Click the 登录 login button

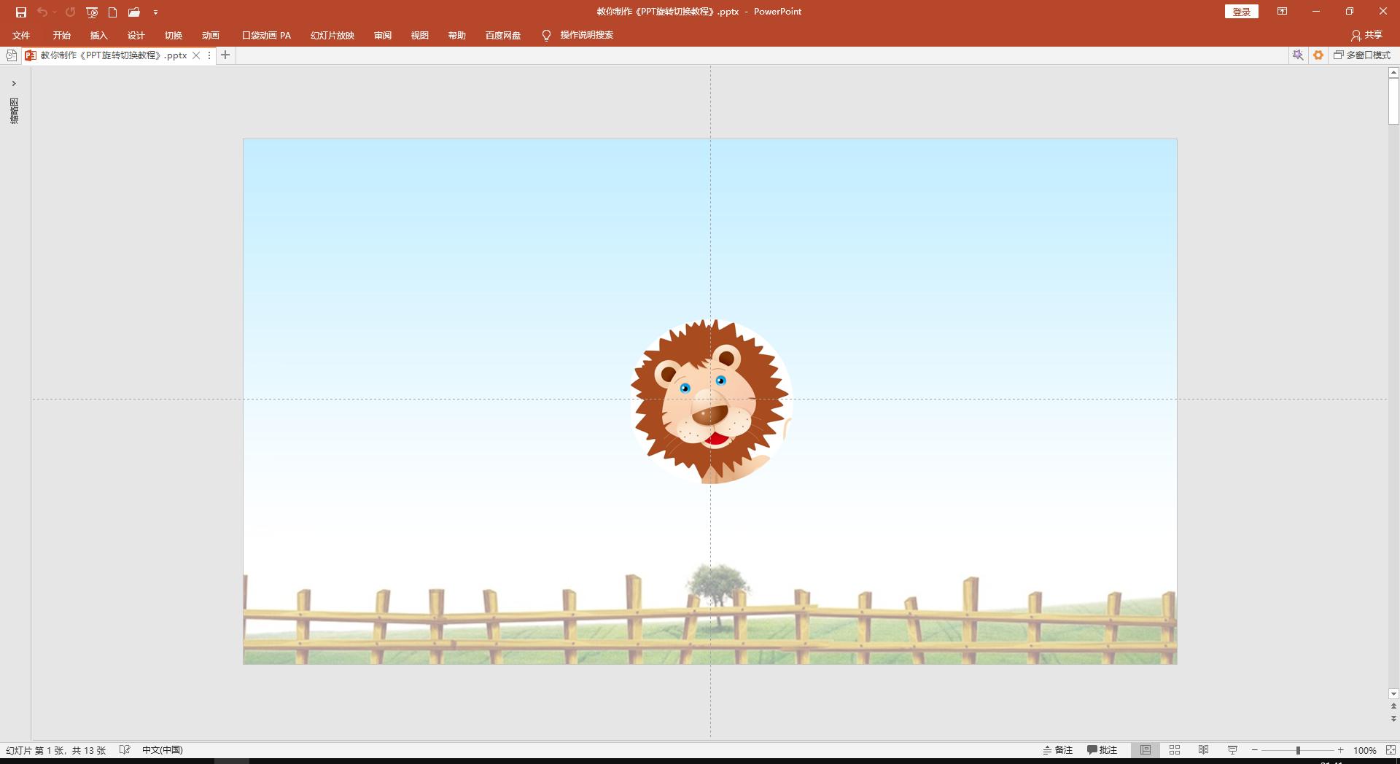point(1241,12)
